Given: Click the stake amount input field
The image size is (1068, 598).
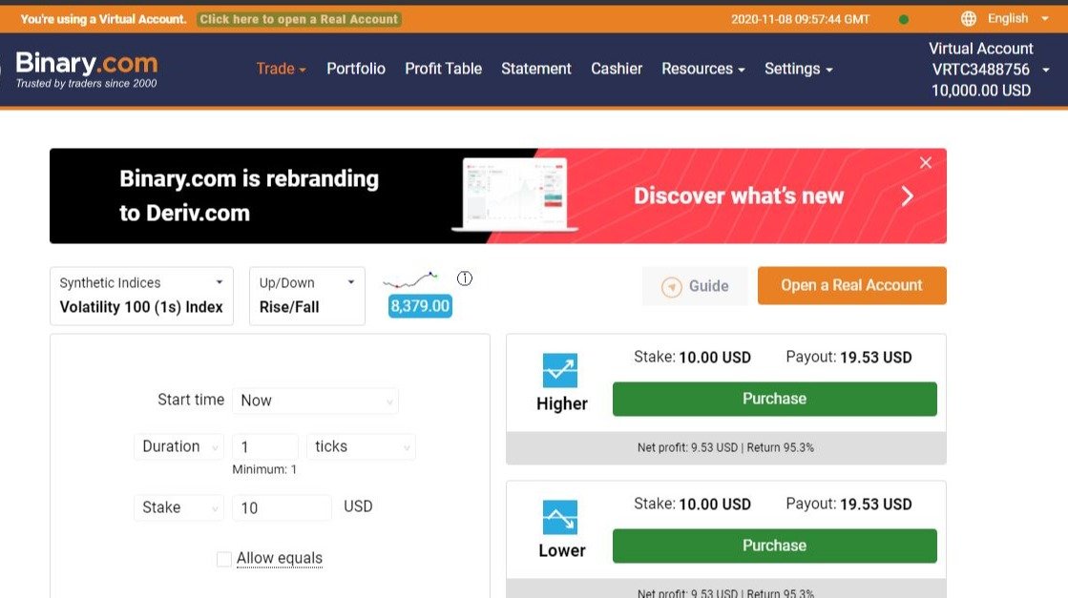Looking at the screenshot, I should click(x=282, y=508).
